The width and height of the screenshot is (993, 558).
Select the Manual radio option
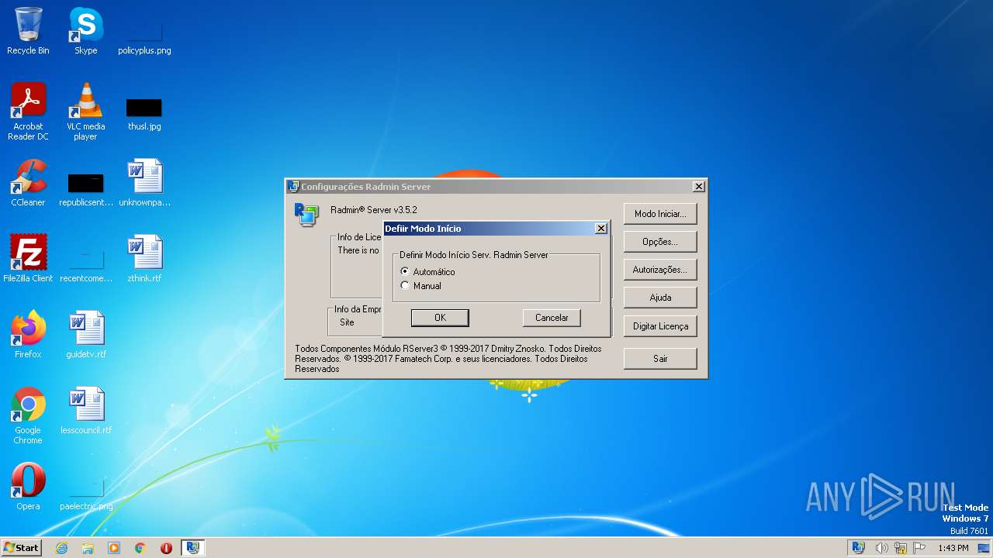pos(420,286)
